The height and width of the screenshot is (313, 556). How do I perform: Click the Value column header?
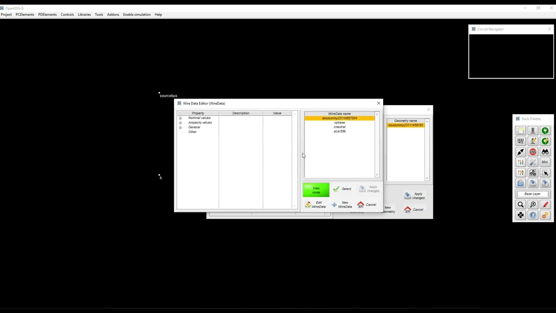277,113
